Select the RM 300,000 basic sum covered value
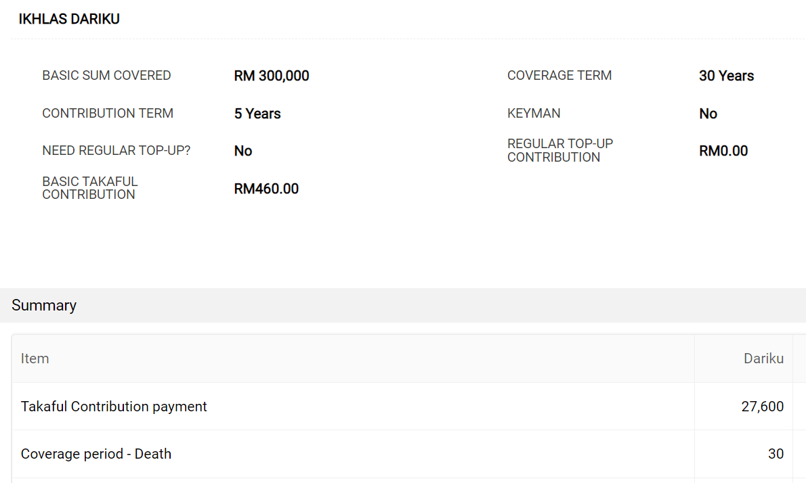 tap(272, 76)
